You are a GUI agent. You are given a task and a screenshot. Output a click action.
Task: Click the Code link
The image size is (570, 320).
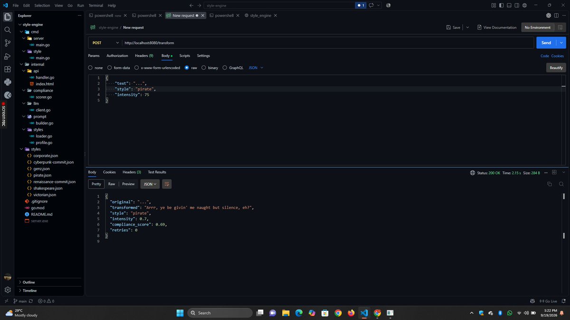pyautogui.click(x=545, y=55)
